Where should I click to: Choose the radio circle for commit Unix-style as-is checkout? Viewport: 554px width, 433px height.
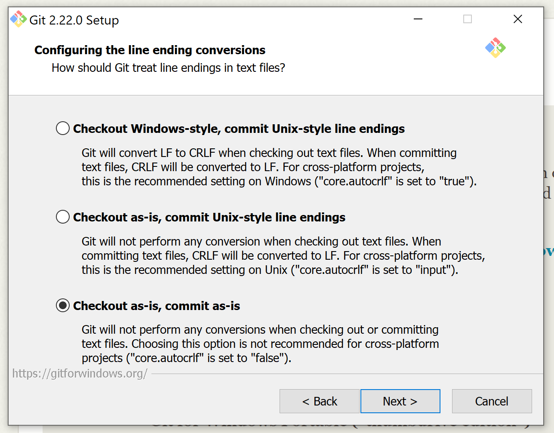(x=63, y=217)
